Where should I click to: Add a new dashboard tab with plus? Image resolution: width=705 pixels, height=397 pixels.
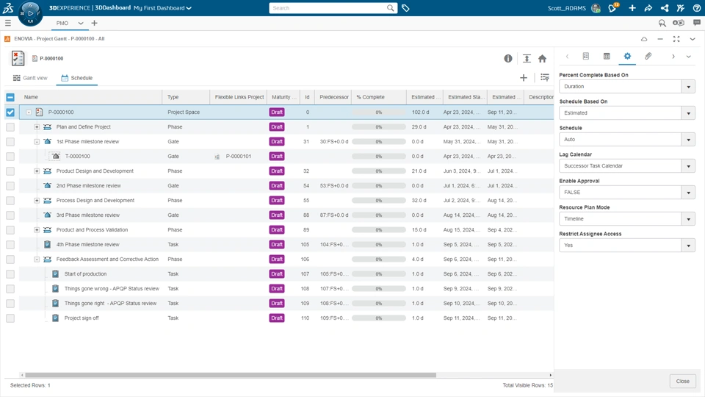tap(94, 23)
